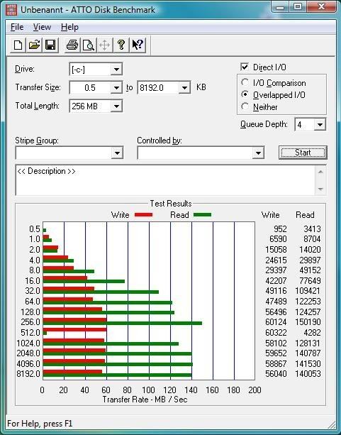Click Description scrollbar down arrow
This screenshot has height=435, width=341.
point(320,189)
